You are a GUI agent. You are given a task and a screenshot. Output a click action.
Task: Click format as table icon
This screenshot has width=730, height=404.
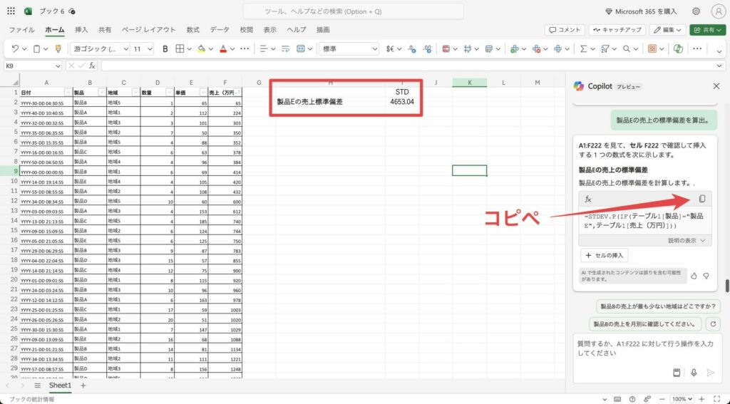(x=489, y=49)
